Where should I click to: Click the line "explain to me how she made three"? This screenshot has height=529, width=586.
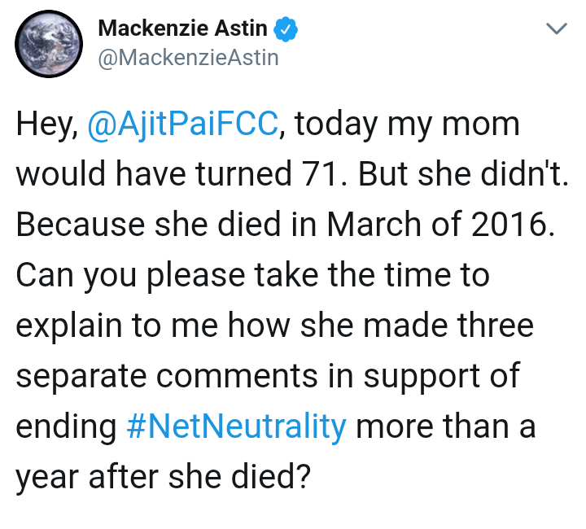(274, 326)
